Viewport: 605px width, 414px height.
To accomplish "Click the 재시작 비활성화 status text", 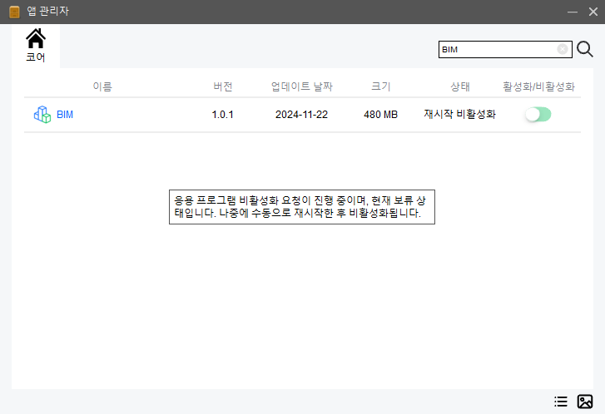I will click(460, 114).
